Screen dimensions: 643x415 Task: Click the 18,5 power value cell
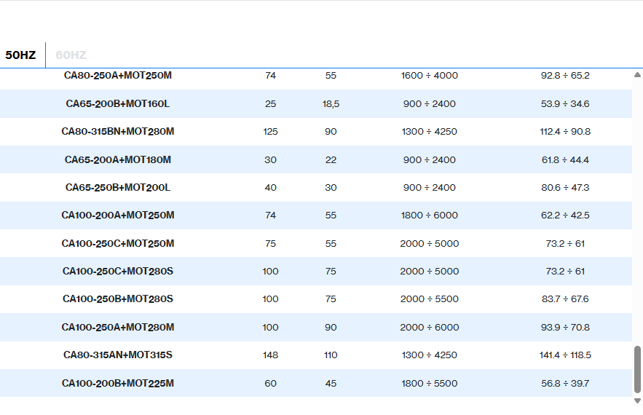tap(331, 104)
